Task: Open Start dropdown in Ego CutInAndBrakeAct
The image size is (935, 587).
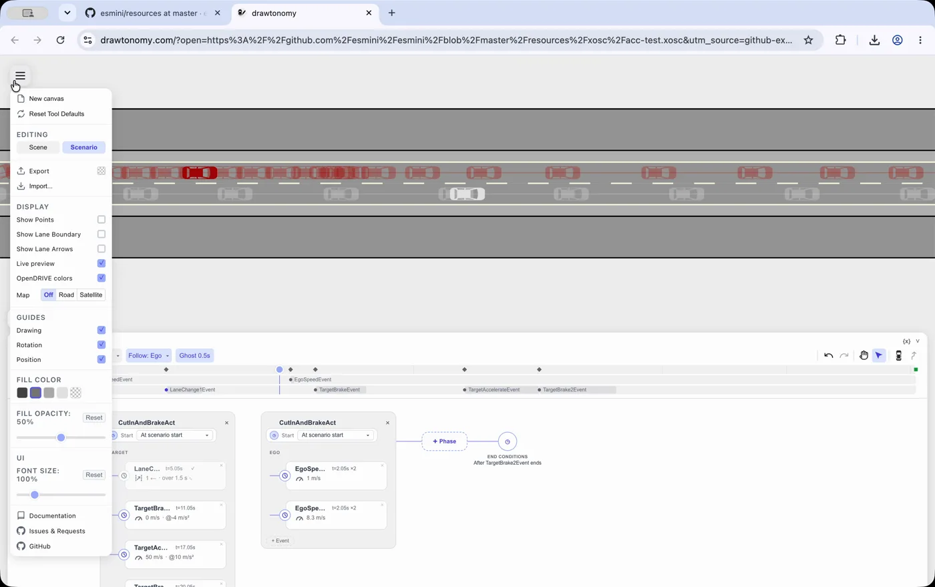Action: click(337, 435)
